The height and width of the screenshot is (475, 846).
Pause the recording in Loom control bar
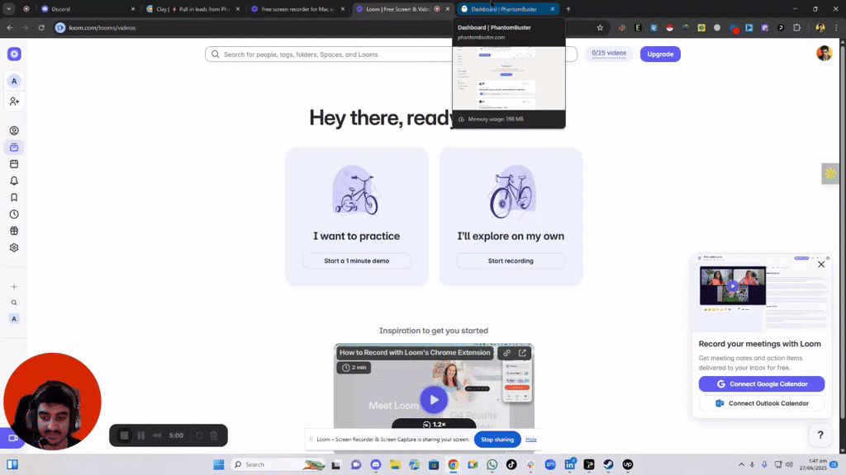[x=140, y=435]
